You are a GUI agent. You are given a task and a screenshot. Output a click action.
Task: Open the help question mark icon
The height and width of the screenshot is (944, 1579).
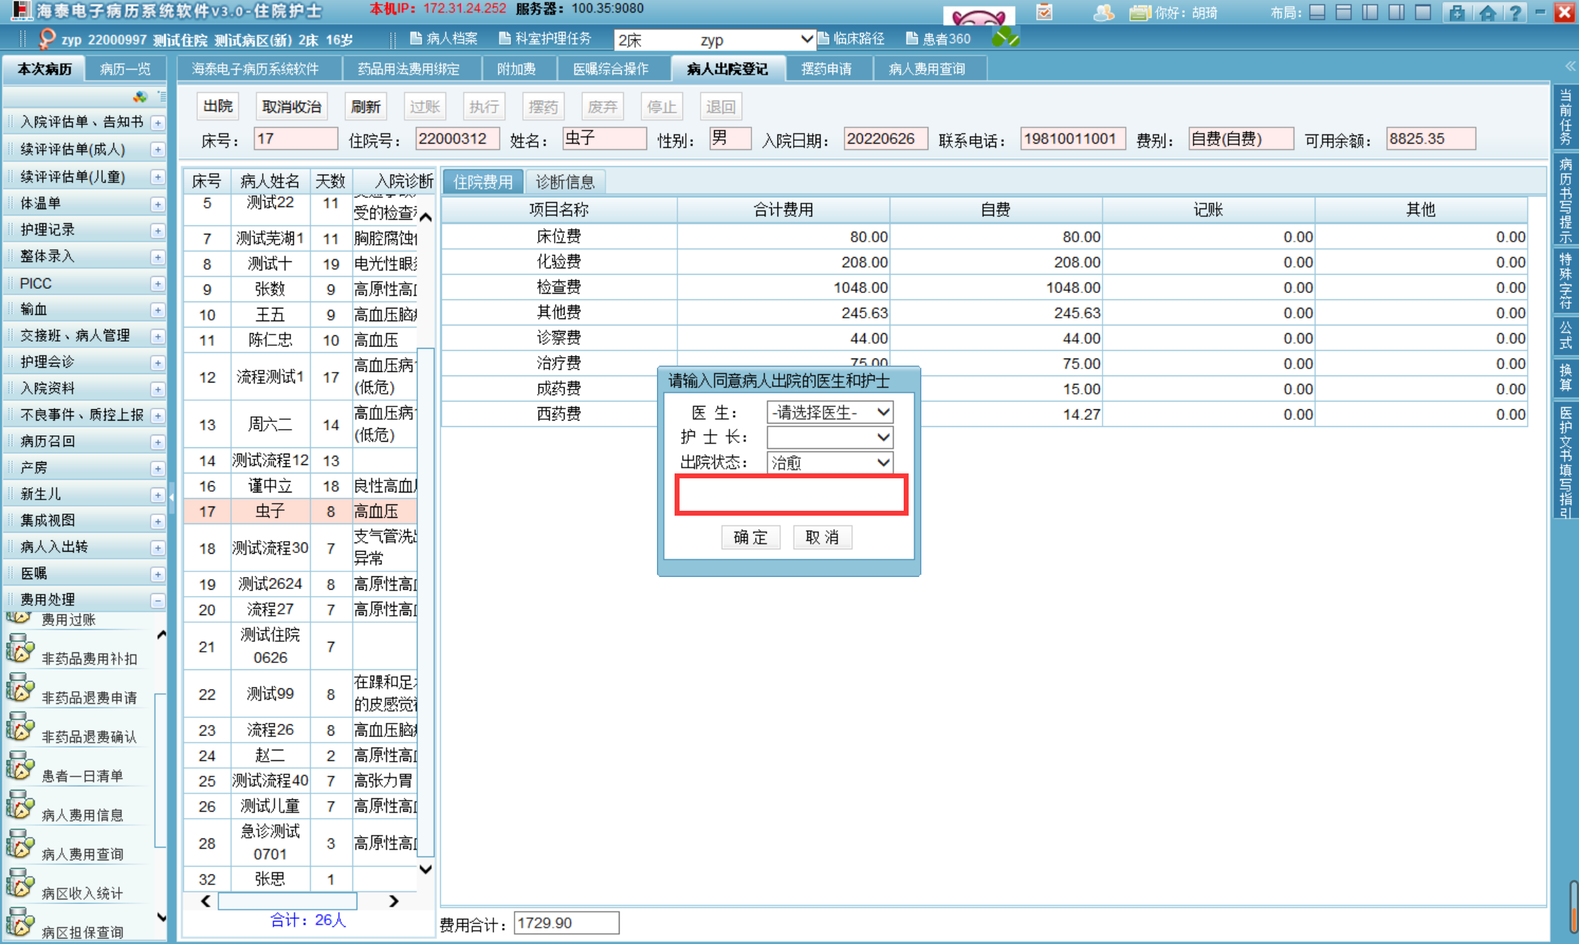[1514, 13]
